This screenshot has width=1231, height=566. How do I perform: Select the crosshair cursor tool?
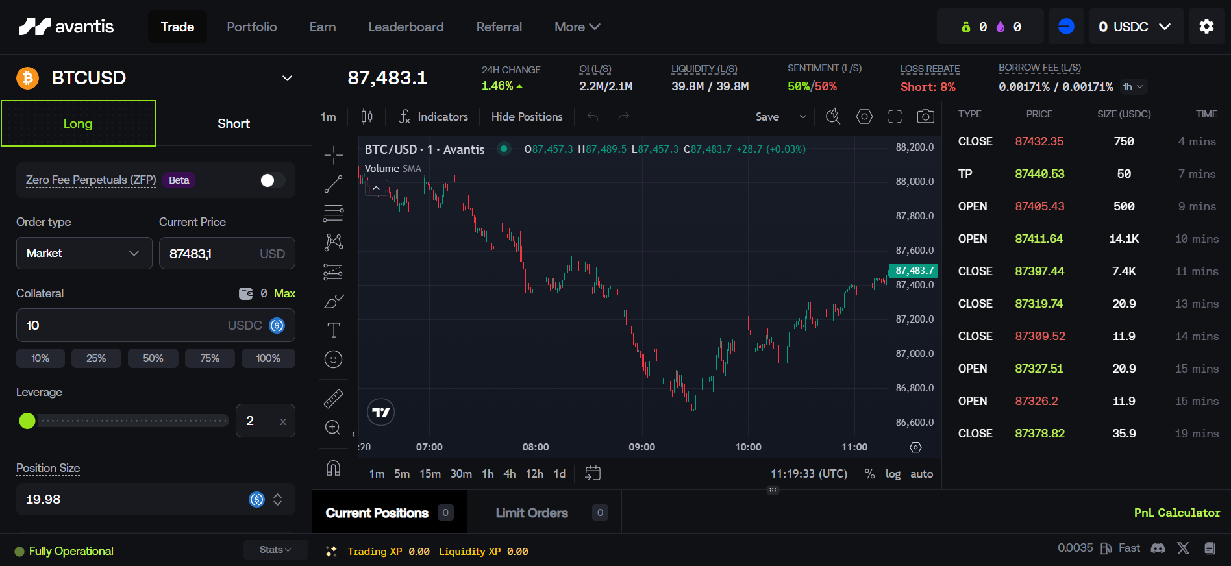point(333,155)
